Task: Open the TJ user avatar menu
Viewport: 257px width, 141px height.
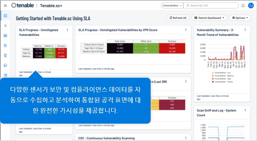Action: pos(251,6)
